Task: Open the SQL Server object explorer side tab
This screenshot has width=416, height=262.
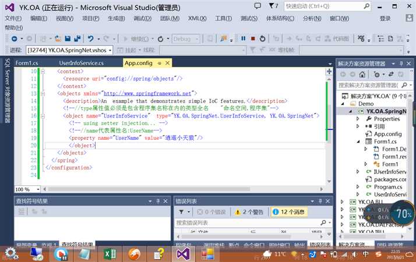Action: coord(8,91)
